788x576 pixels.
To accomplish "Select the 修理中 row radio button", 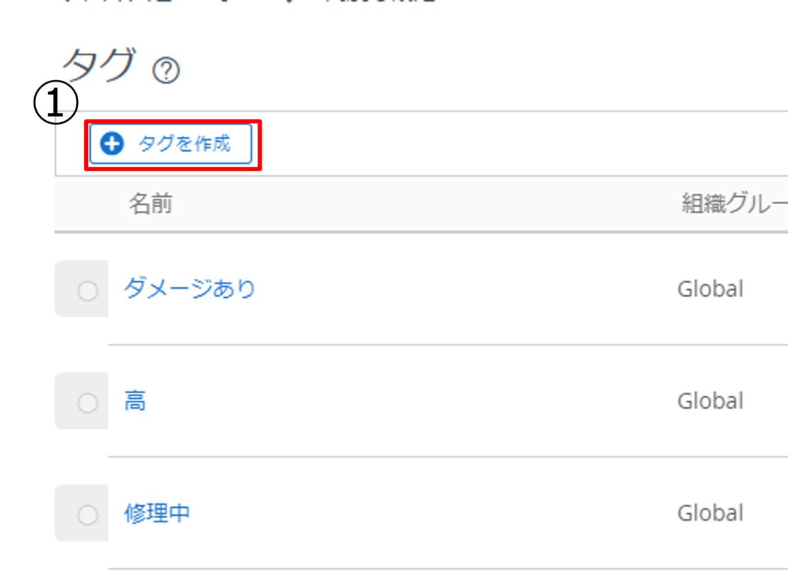I will coord(87,516).
